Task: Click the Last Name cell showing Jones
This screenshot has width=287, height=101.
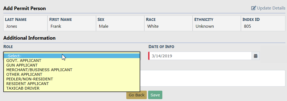Action: pos(25,23)
